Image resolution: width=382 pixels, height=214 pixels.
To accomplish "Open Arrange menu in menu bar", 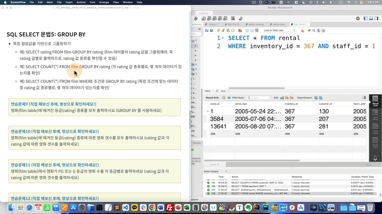I will pyautogui.click(x=104, y=2).
